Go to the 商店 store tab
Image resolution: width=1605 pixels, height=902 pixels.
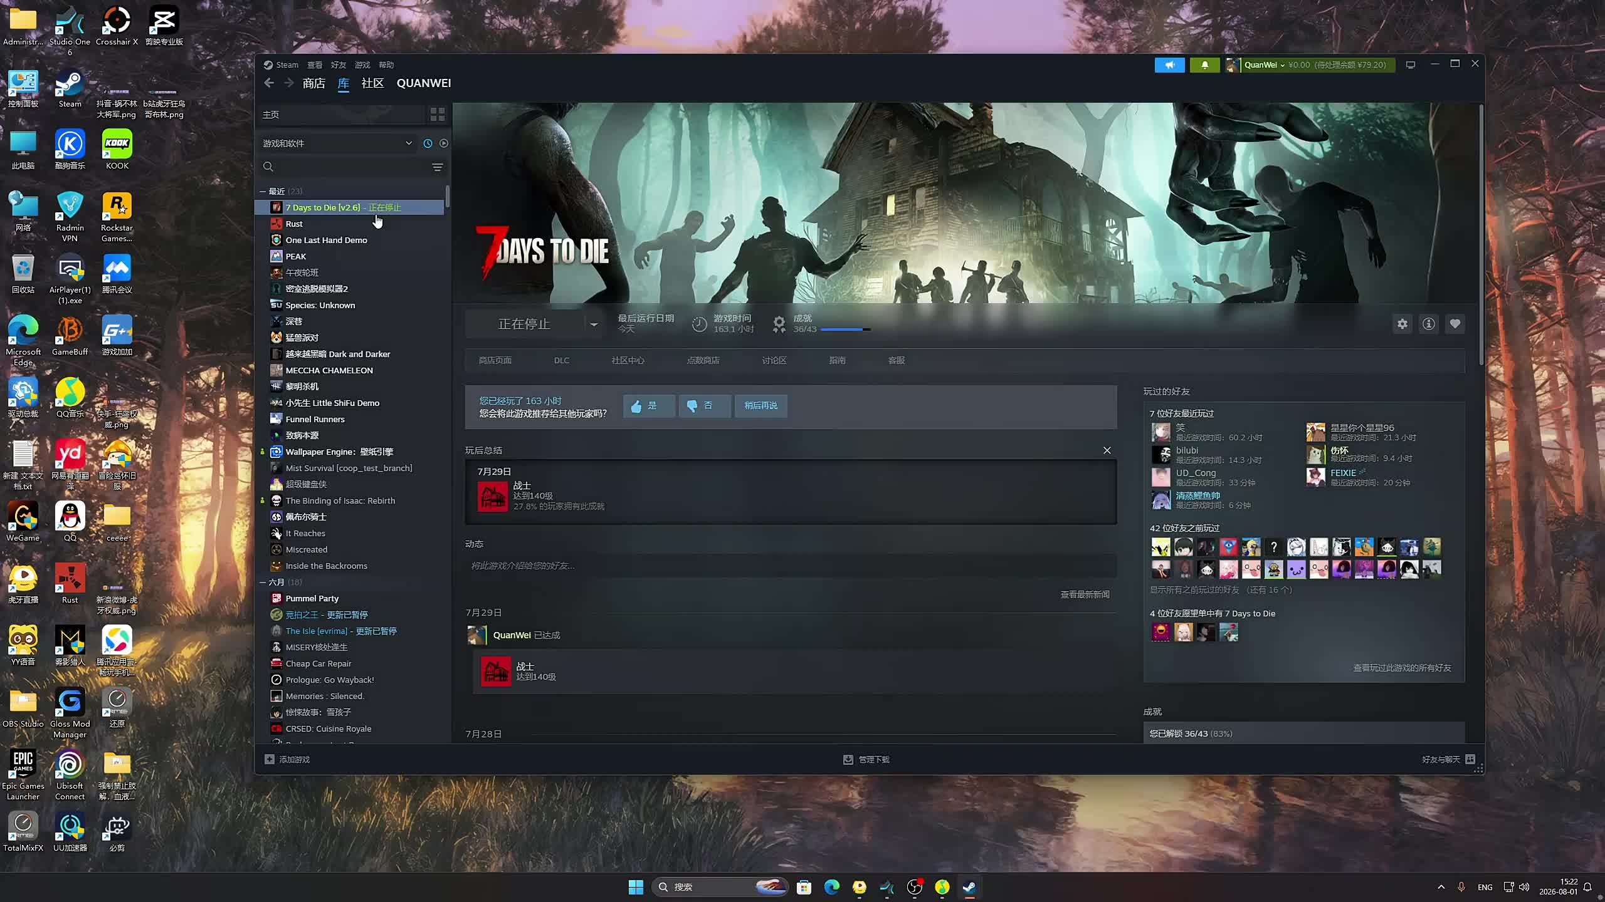pos(313,83)
